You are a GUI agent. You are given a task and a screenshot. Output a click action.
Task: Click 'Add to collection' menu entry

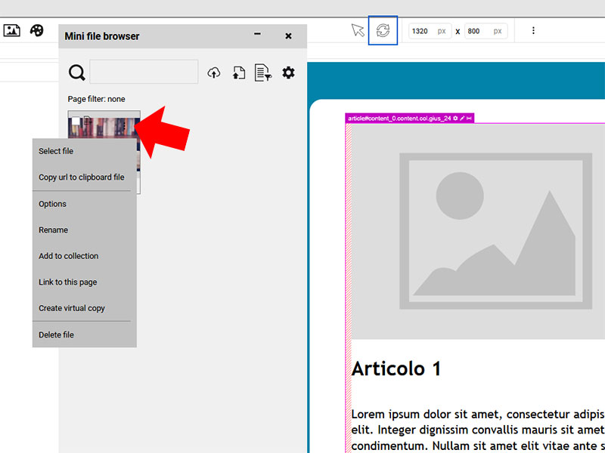pos(69,256)
